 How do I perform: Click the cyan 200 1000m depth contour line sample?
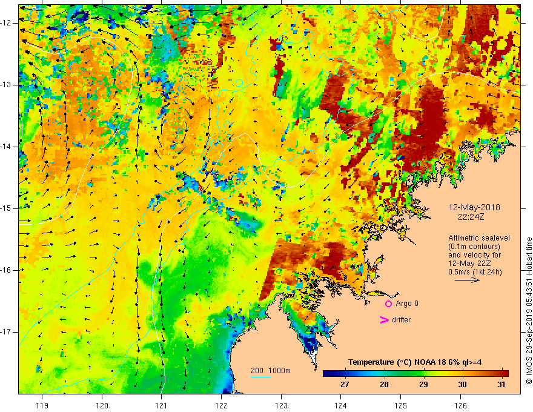261,377
